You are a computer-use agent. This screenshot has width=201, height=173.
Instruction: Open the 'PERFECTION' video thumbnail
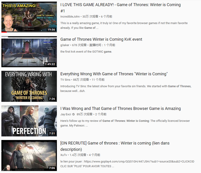click(x=29, y=121)
